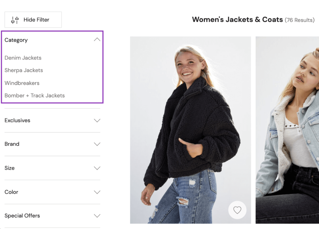Expand the Exclusives filter chevron
319x229 pixels.
(97, 121)
